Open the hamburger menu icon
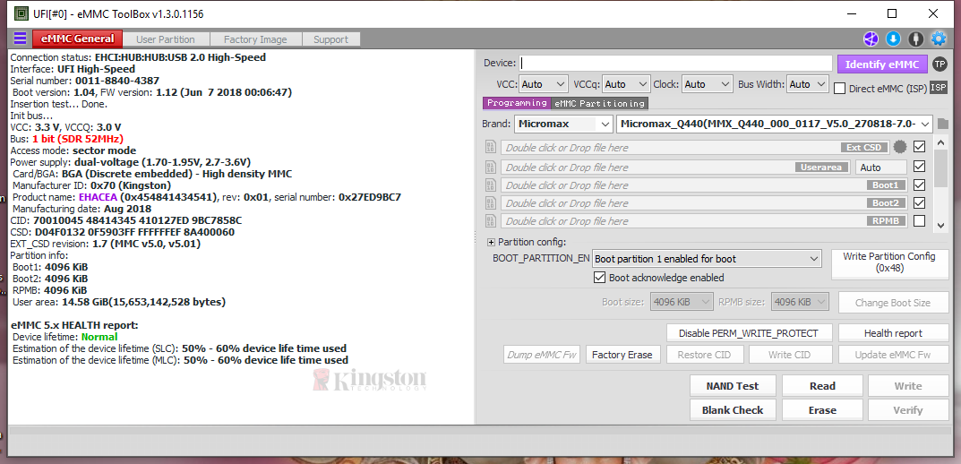 click(x=21, y=39)
